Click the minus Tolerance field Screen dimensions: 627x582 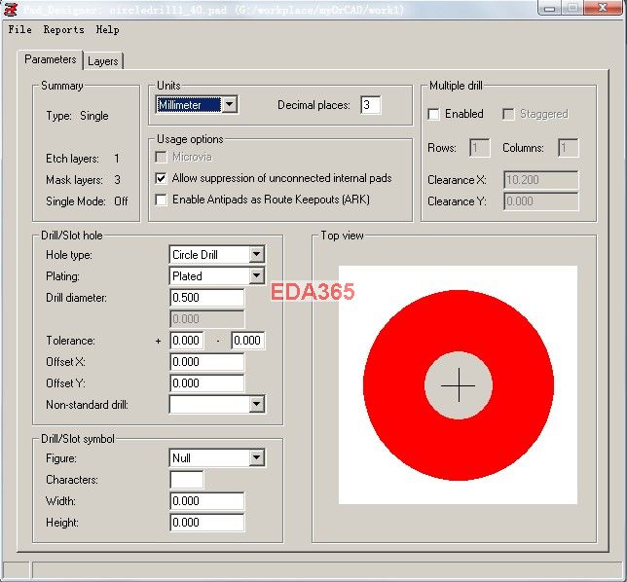248,341
